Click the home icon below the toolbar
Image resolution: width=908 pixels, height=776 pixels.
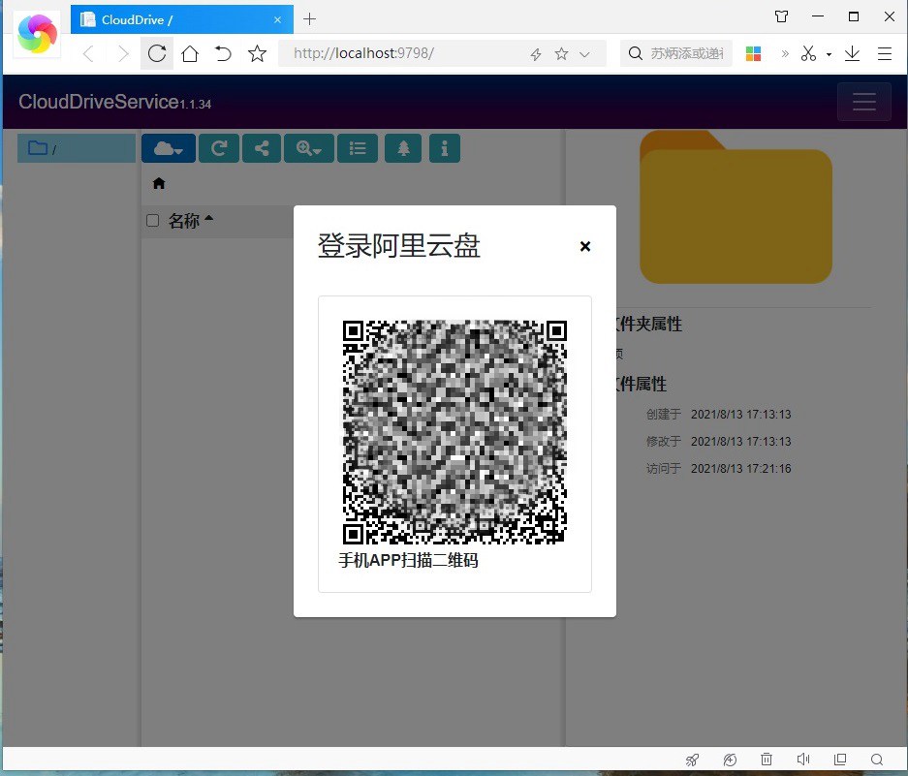pos(158,182)
